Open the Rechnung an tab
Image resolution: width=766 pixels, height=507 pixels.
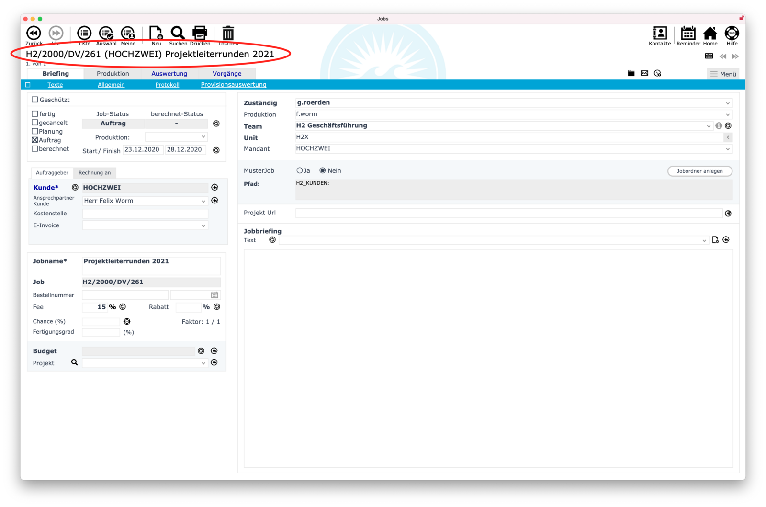click(94, 173)
